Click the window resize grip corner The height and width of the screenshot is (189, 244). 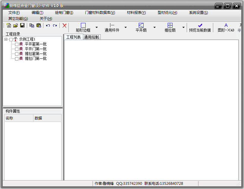click(x=239, y=184)
